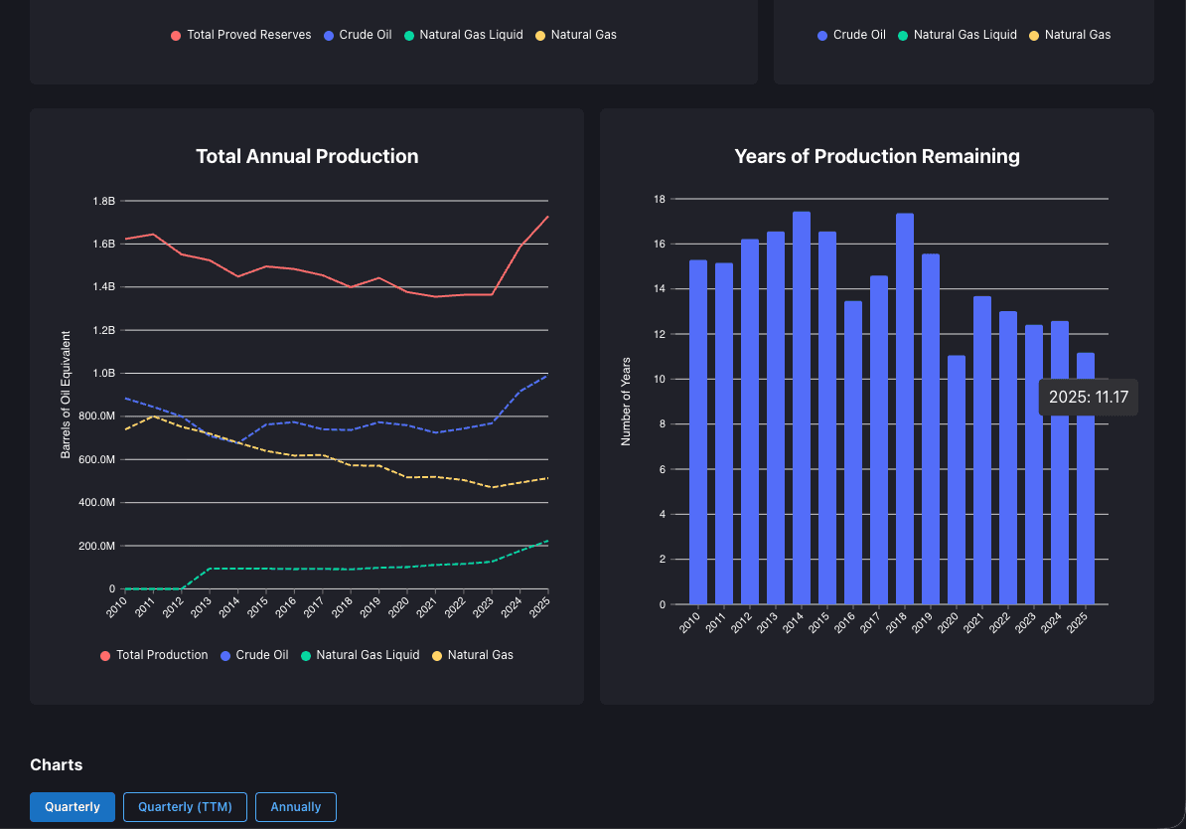Click the yellow Natural Gas dot in production legend
This screenshot has width=1186, height=829.
click(437, 656)
